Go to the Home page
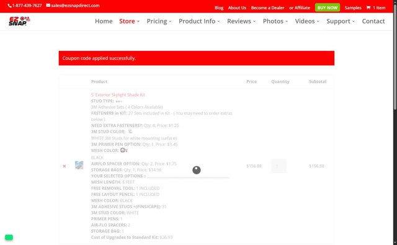 [104, 21]
